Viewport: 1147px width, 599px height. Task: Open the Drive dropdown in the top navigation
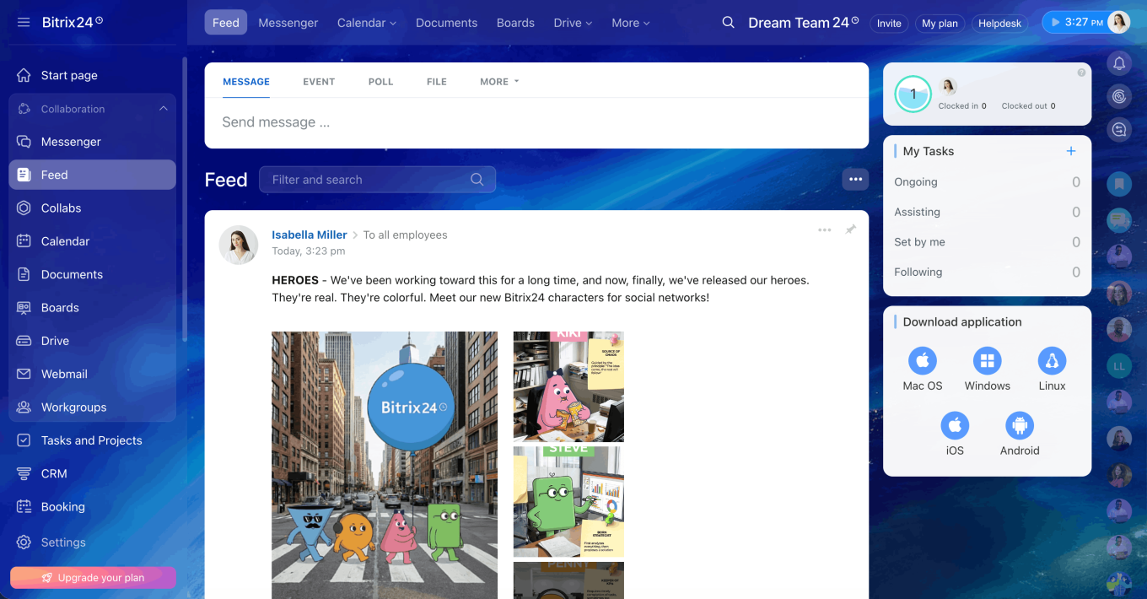point(573,23)
